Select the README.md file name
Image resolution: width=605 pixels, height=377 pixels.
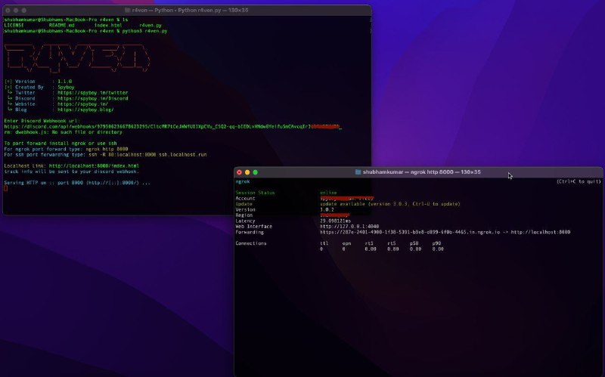tap(61, 26)
